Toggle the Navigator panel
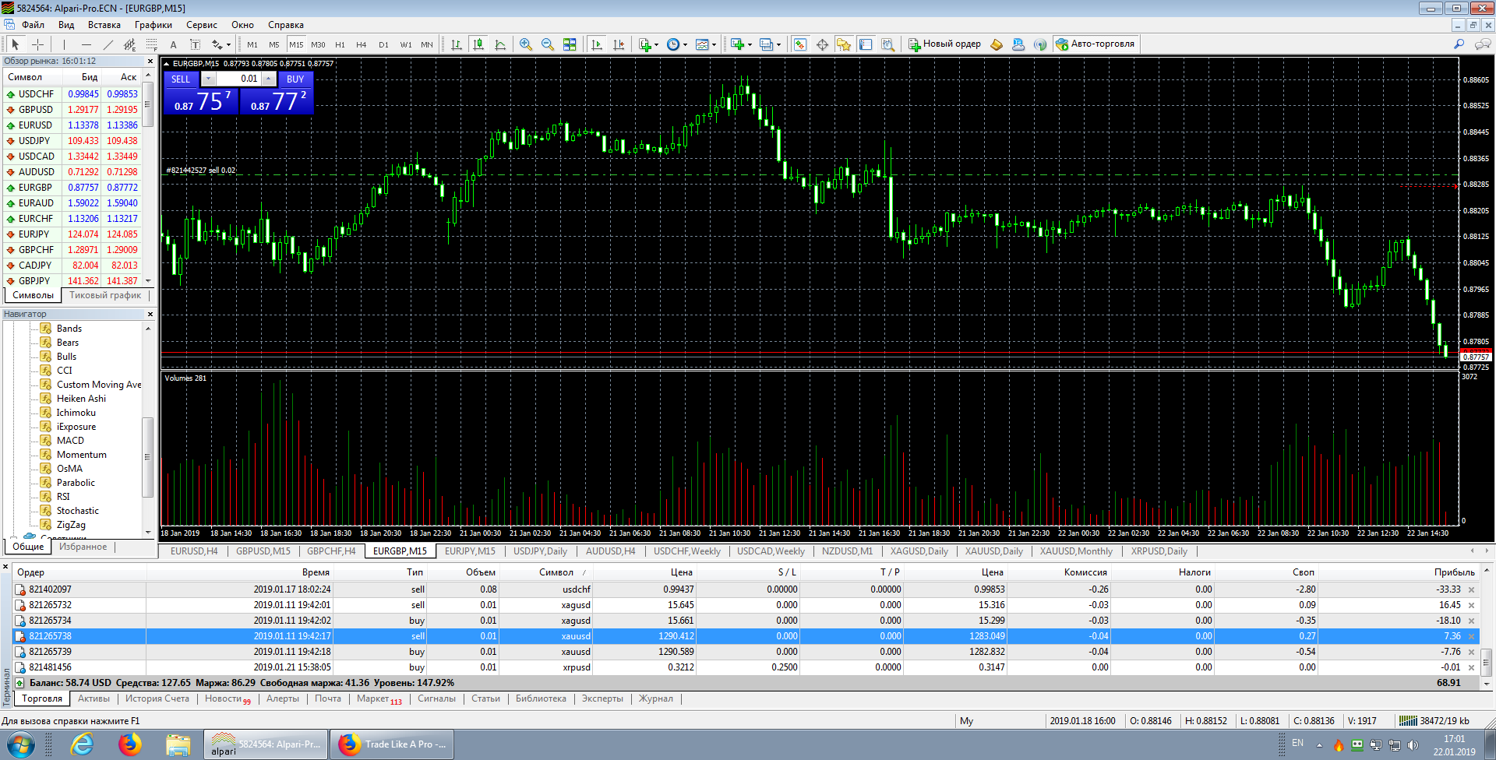 click(844, 44)
